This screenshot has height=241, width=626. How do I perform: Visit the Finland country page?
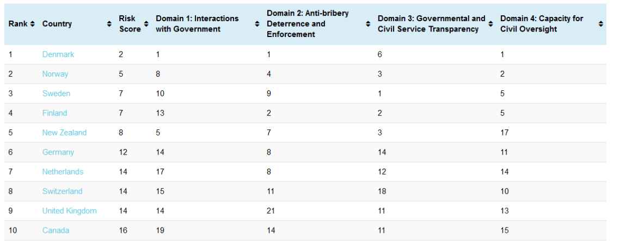click(x=54, y=113)
